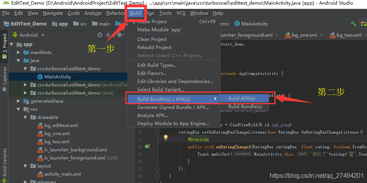
Task: Open the Analyze menu
Action: [93, 13]
